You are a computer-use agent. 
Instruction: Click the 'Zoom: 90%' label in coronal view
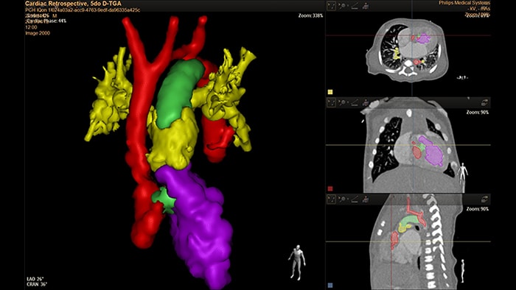(477, 113)
